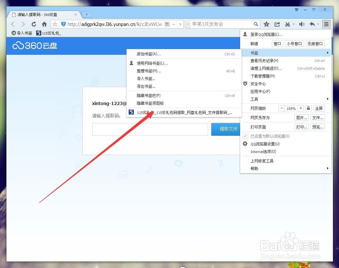Click the extraction code input field

point(150,129)
